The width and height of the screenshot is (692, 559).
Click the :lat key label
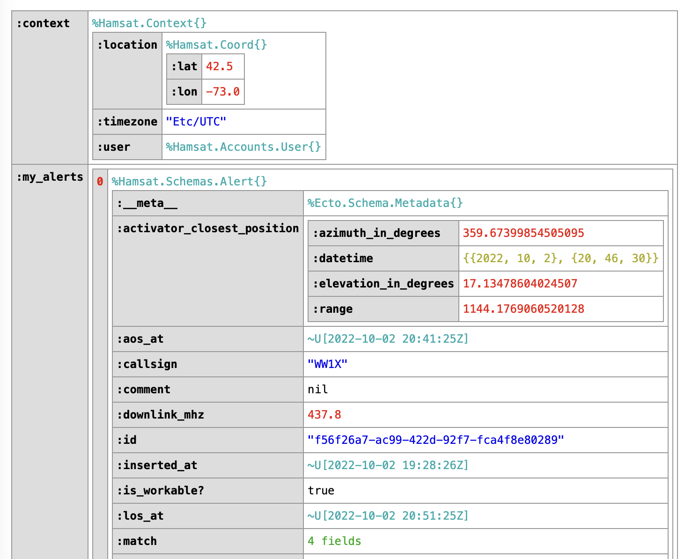click(184, 66)
